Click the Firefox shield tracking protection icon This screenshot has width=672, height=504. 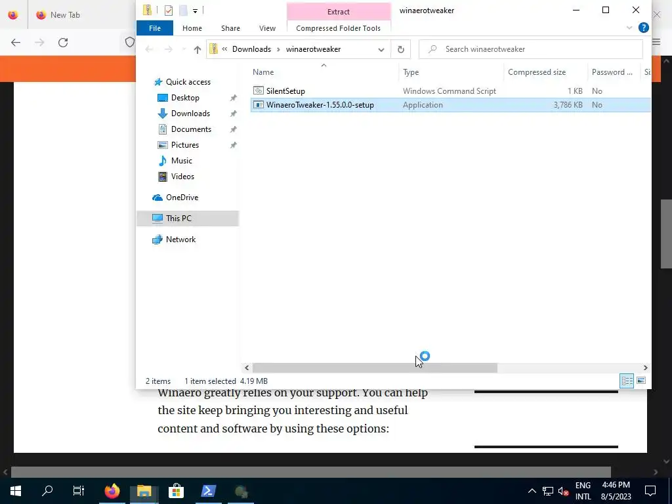pos(129,43)
